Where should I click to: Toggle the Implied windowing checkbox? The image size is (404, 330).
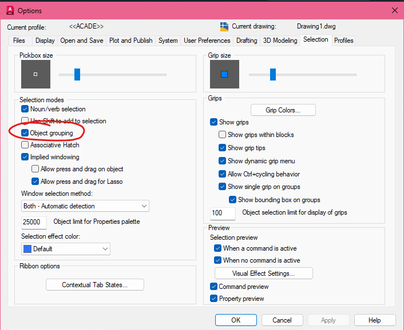tap(25, 157)
